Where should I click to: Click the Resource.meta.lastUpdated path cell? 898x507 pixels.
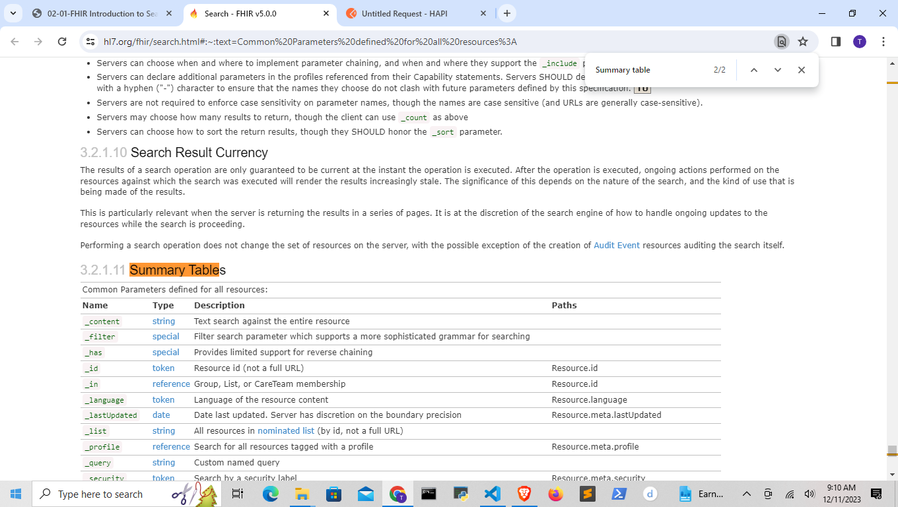click(606, 415)
